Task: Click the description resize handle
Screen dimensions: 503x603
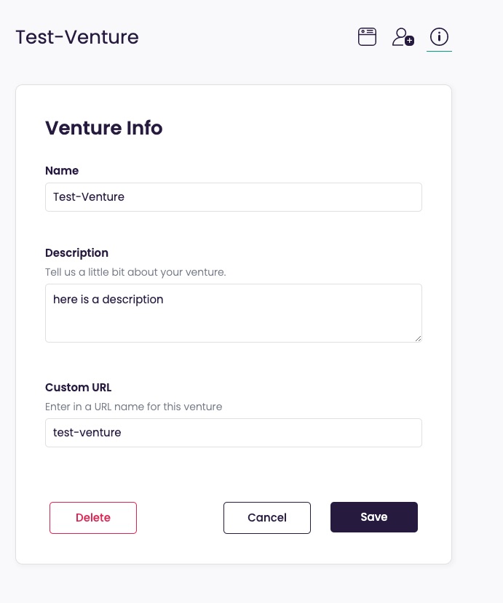Action: 418,338
